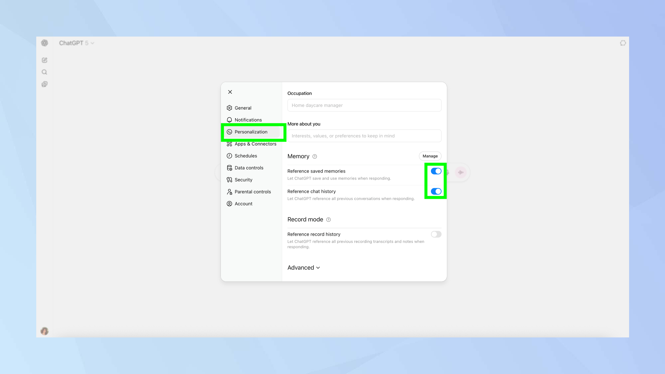Open the ChatGPT 5 model dropdown
Viewport: 665px width, 374px height.
coord(76,43)
